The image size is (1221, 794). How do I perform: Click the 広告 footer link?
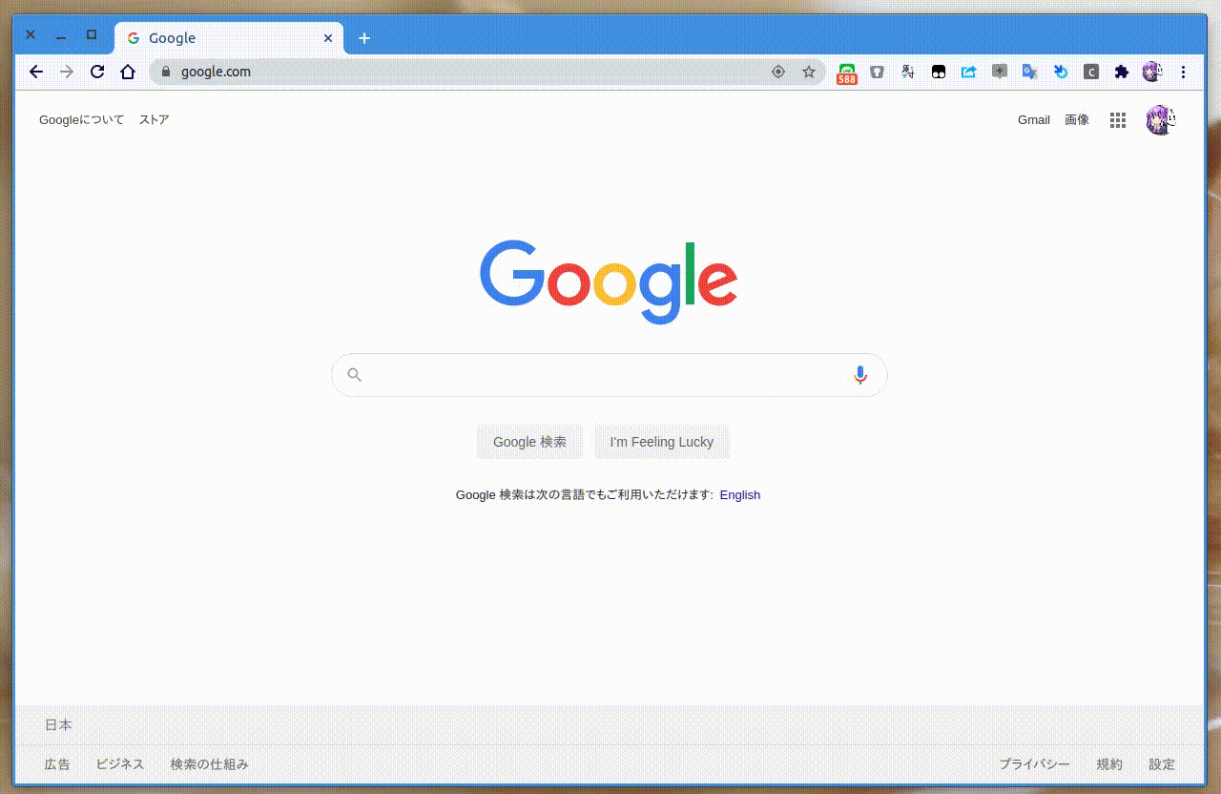[x=57, y=764]
